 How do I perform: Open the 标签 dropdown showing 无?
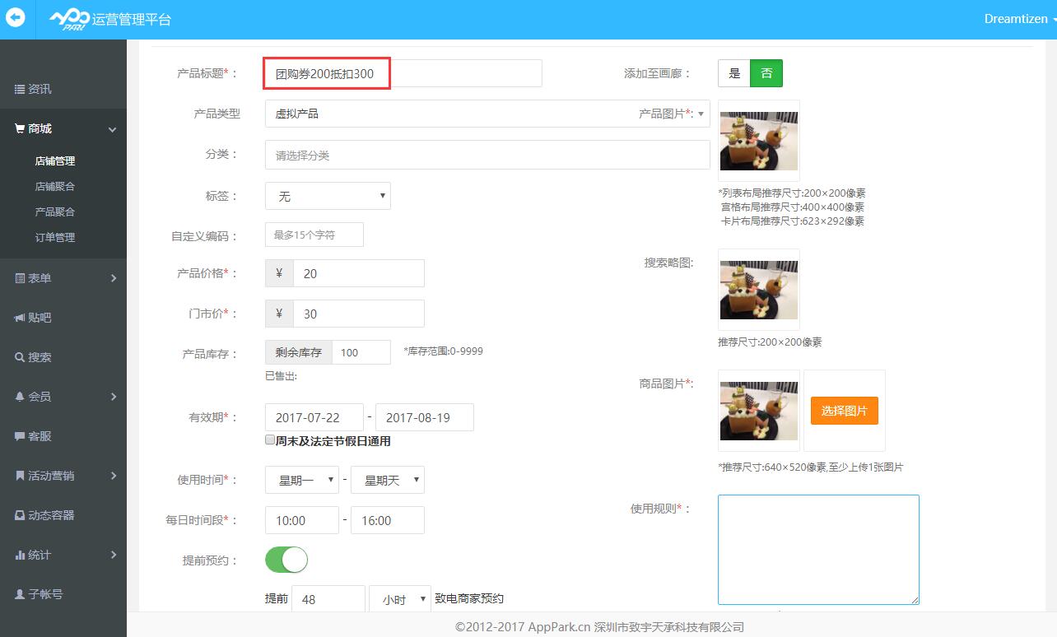coord(327,195)
